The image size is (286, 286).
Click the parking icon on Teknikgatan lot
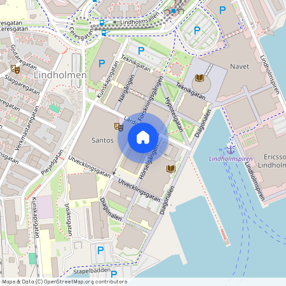(141, 51)
